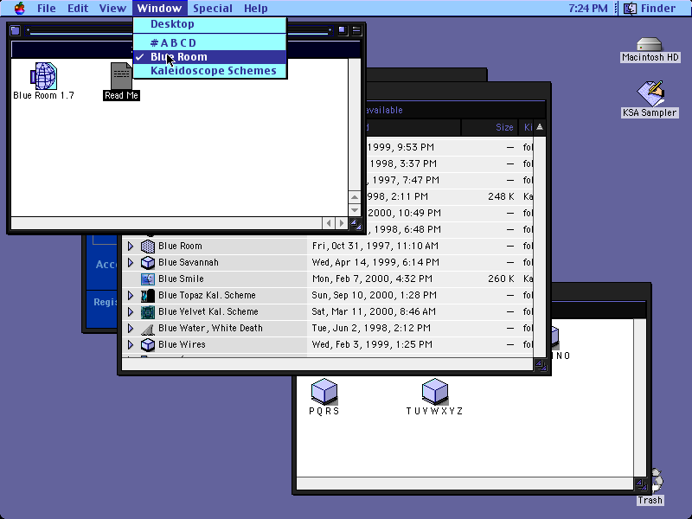Click the Blue Room folder icon in list
Screen dimensions: 692x519
[148, 247]
